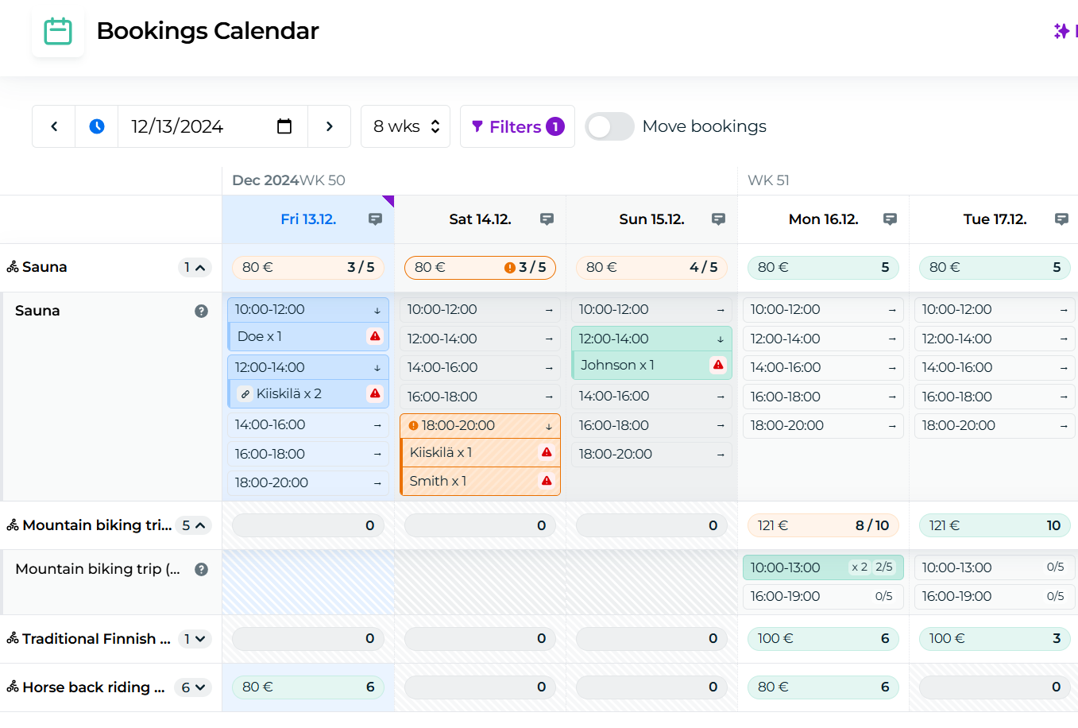Screen dimensions: 1078x728
Task: Click the previous date arrow button
Action: 54,126
